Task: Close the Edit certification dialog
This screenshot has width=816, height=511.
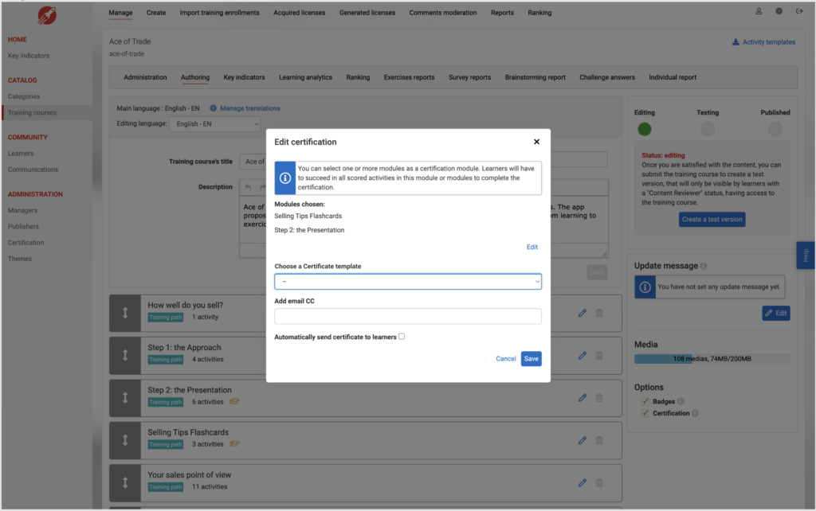Action: point(536,142)
